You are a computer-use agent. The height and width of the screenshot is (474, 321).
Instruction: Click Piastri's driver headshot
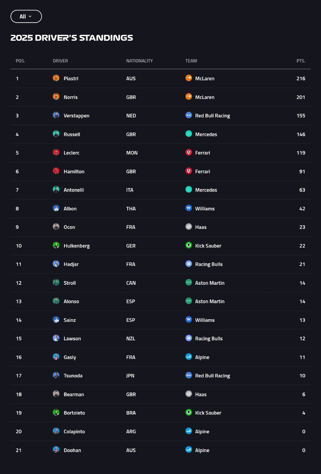click(56, 78)
